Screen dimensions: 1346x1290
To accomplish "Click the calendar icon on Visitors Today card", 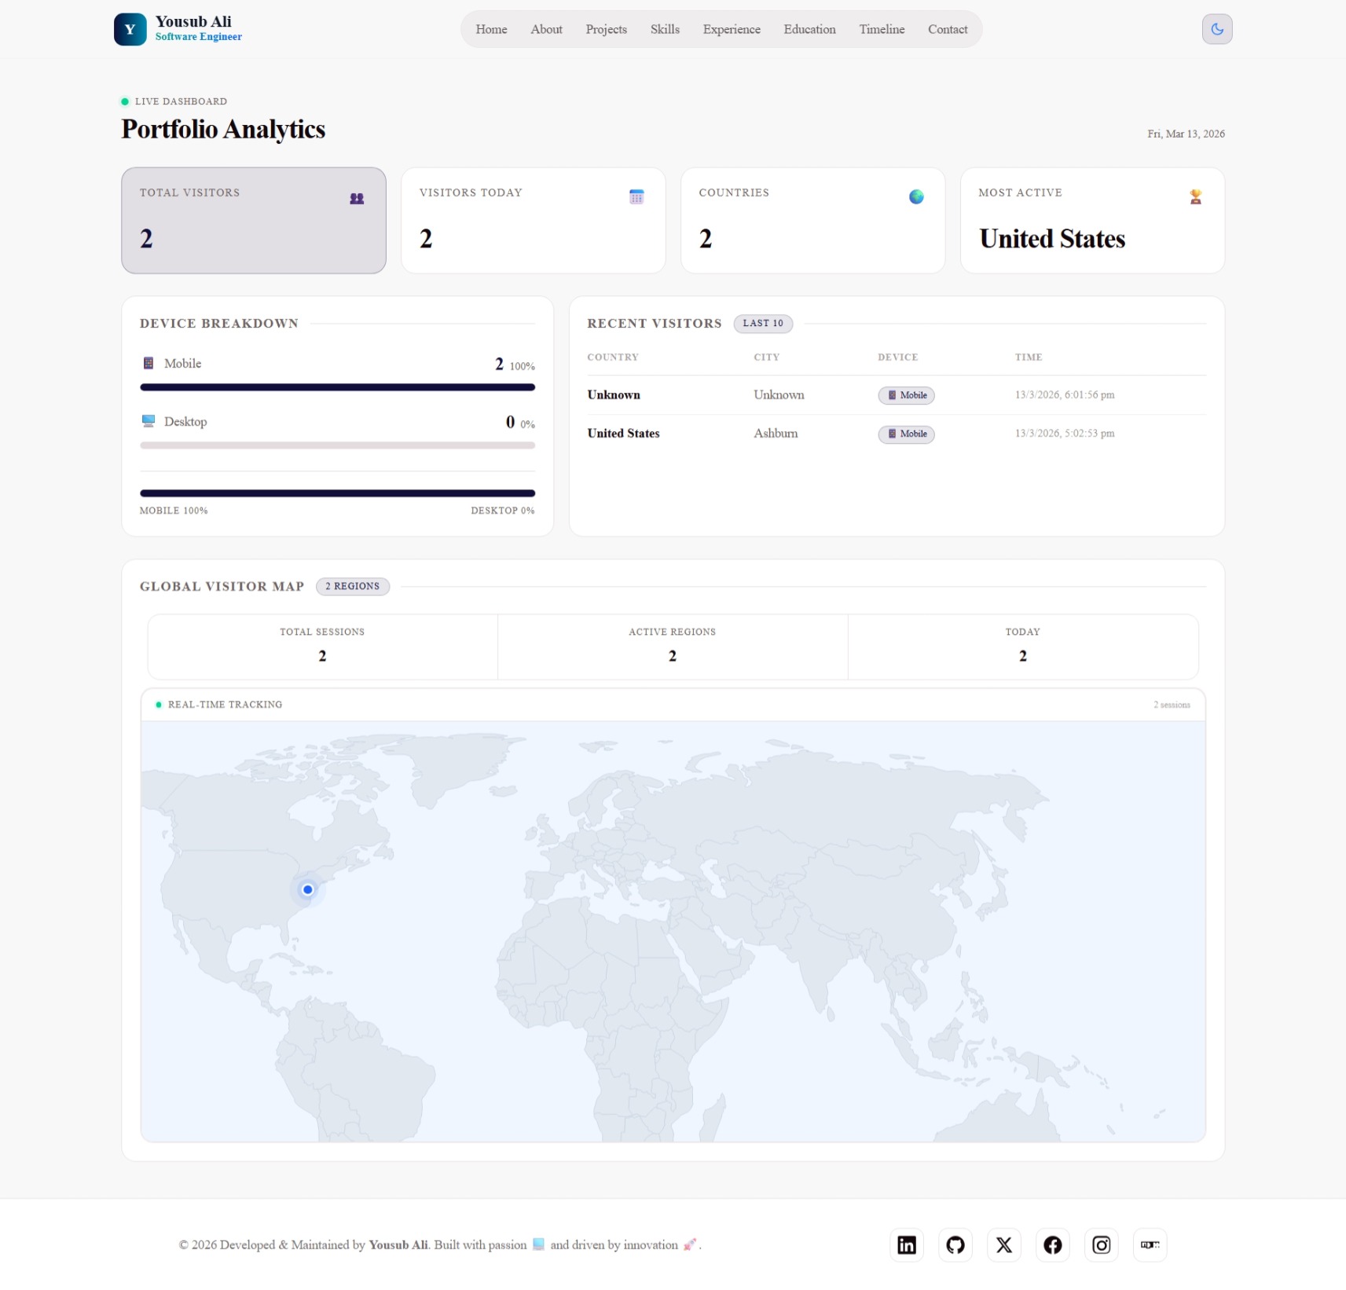I will click(x=636, y=196).
